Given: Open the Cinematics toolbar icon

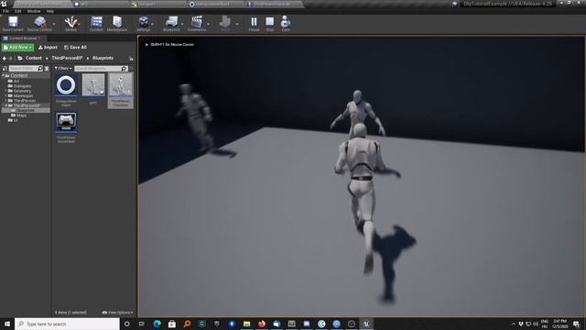Looking at the screenshot, I should click(197, 24).
